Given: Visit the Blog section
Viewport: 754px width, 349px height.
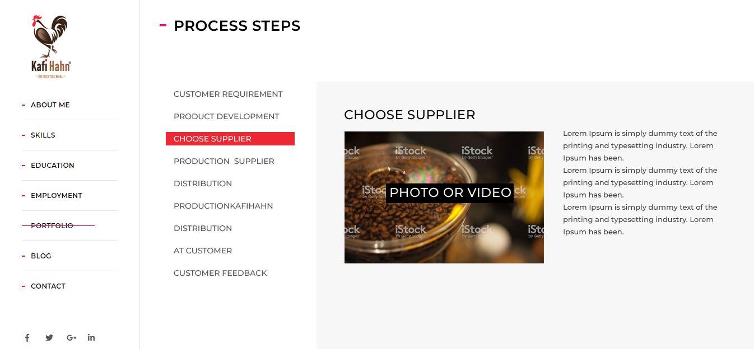Looking at the screenshot, I should [x=41, y=256].
